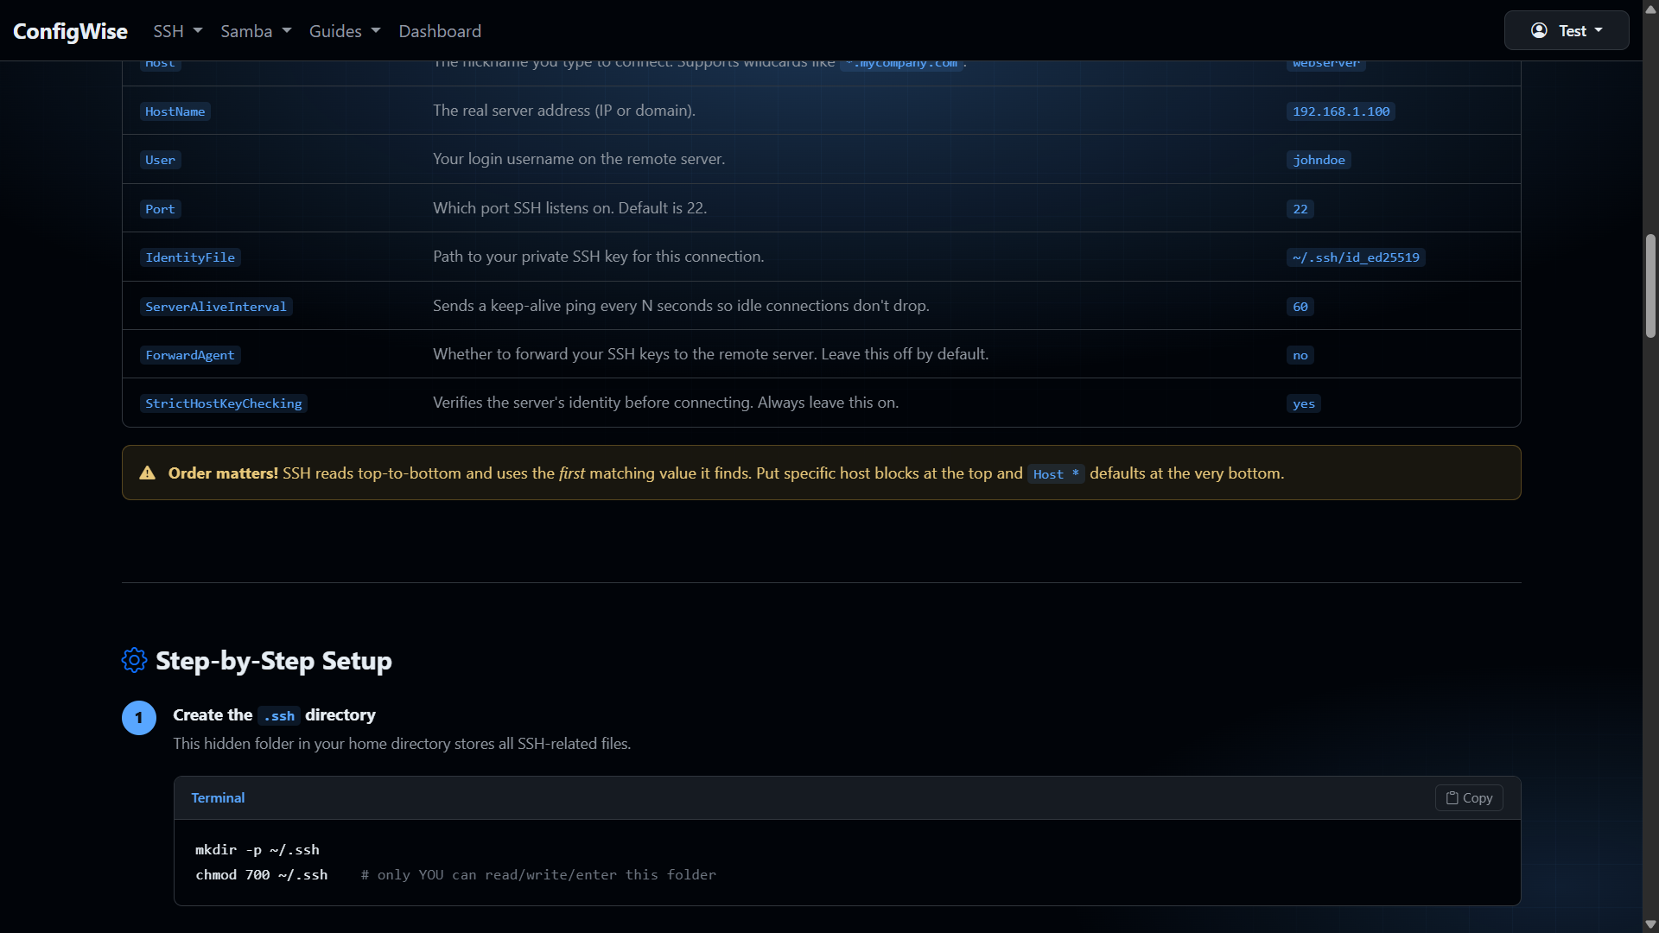
Task: Click the page's vertical scrollbar thumb
Action: tap(1650, 285)
